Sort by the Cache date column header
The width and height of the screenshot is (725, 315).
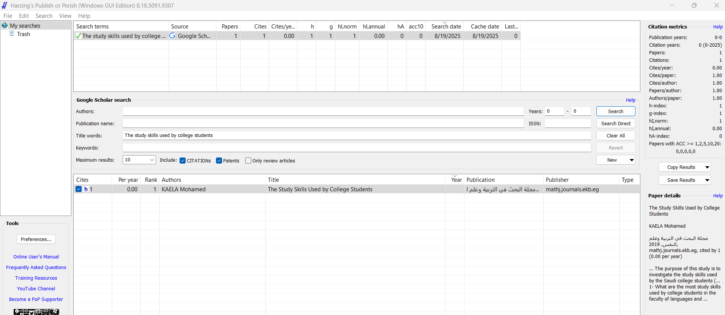[x=483, y=27]
